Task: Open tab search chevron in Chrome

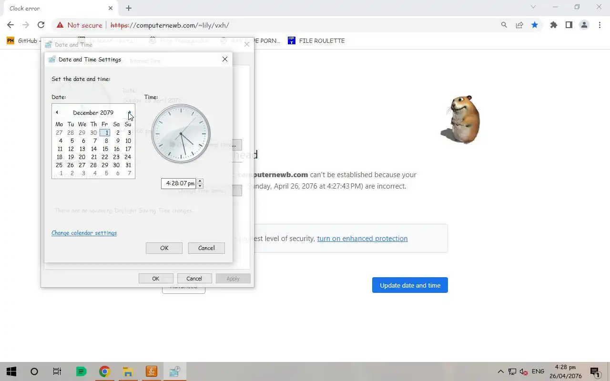Action: (533, 7)
